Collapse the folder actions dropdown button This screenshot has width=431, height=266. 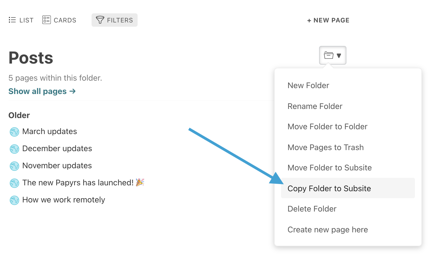coord(332,55)
